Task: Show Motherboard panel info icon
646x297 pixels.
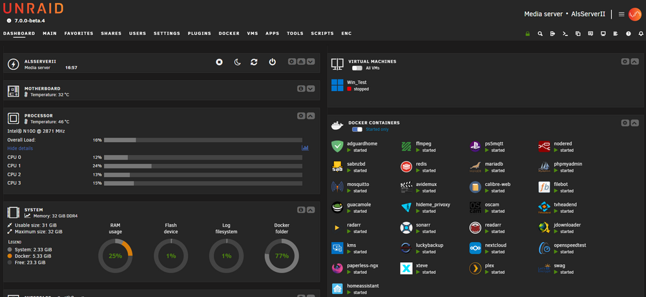Action: click(x=301, y=88)
